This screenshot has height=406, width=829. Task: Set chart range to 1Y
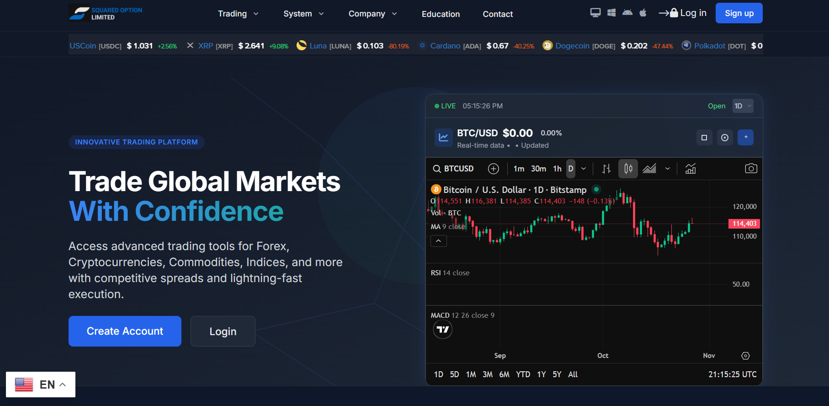542,374
